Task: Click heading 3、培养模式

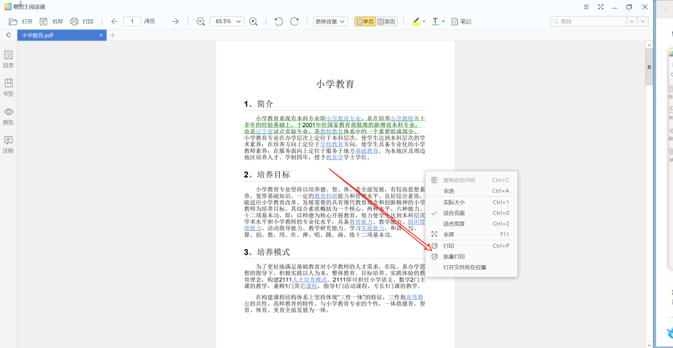Action: (x=267, y=252)
